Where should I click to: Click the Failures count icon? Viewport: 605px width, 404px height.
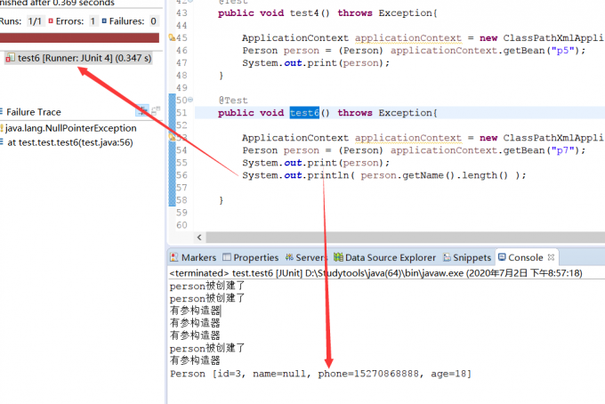point(104,20)
